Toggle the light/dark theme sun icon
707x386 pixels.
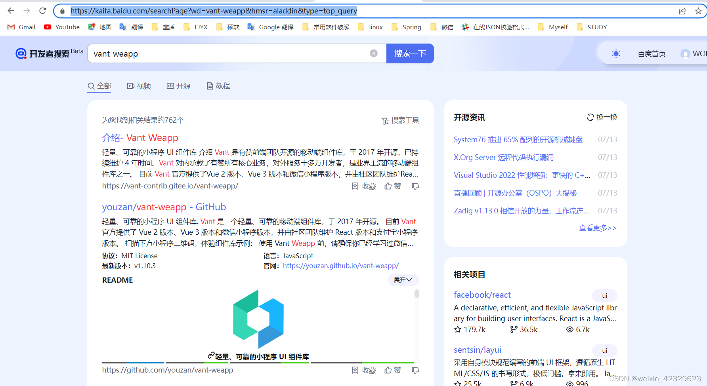(x=616, y=53)
